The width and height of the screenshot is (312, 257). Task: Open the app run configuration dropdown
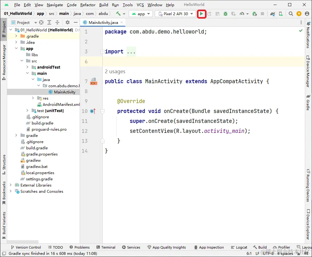click(141, 14)
